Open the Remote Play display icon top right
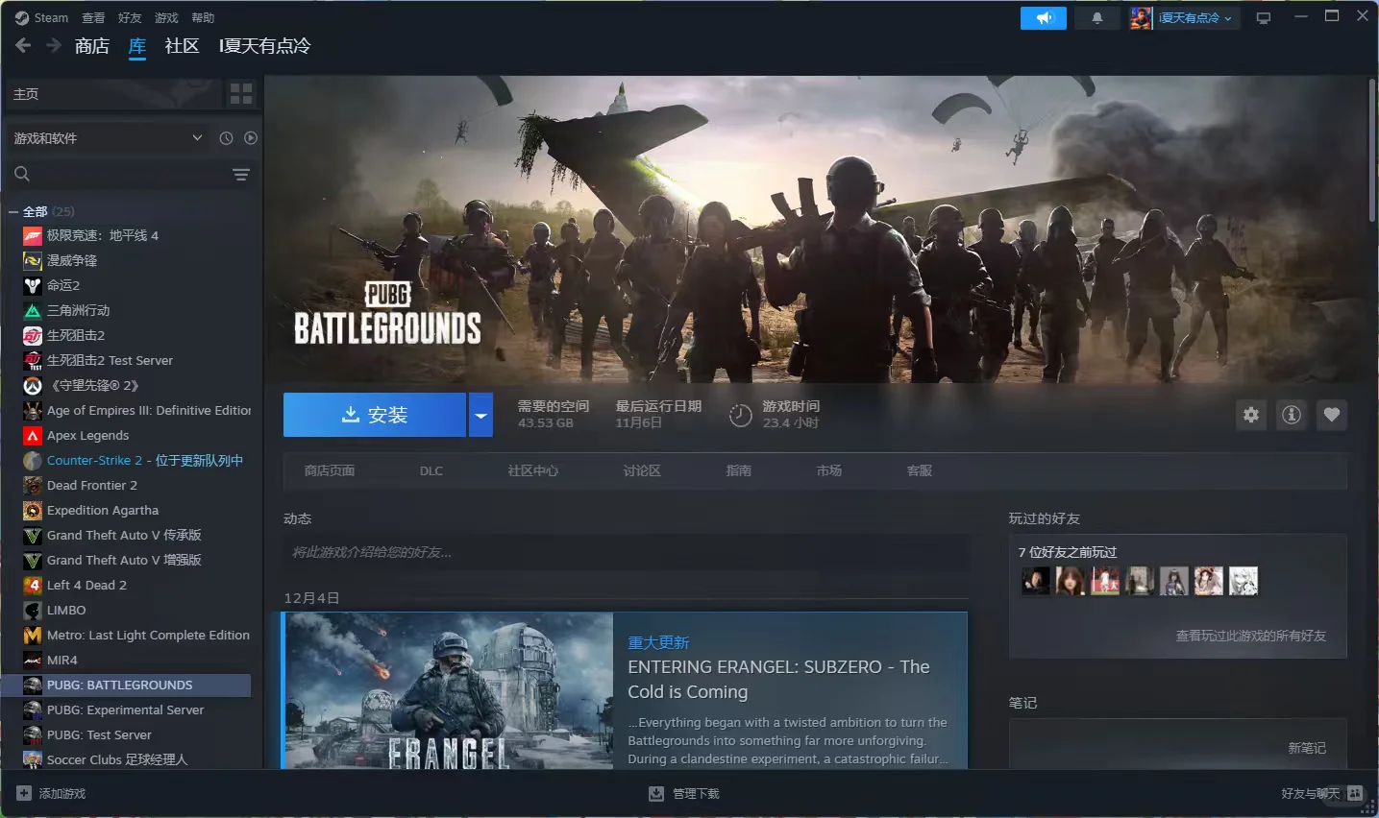1379x818 pixels. (1263, 17)
